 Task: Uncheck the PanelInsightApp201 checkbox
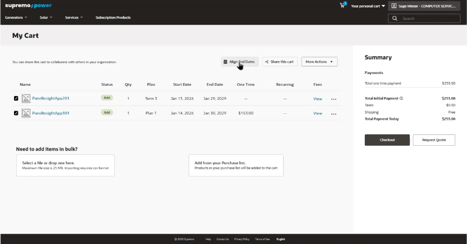(x=16, y=98)
